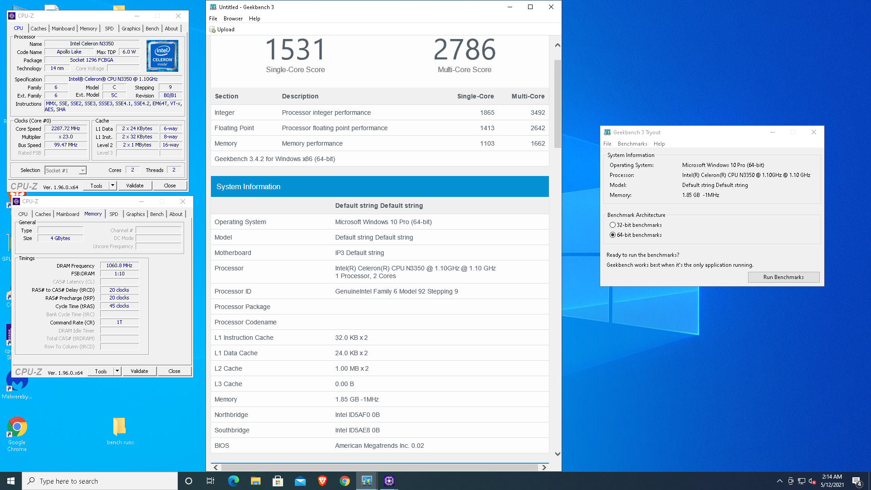This screenshot has width=871, height=490.
Task: Expand Tools dropdown arrow in lower CPU-Z
Action: click(x=117, y=371)
